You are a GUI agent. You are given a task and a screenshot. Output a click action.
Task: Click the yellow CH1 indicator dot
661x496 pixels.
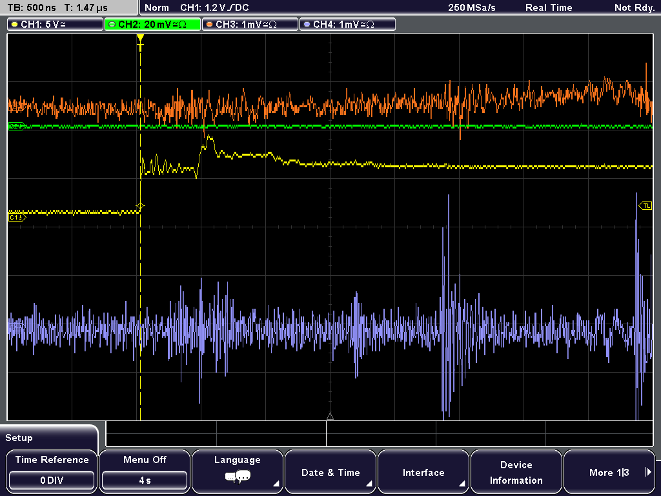[x=15, y=25]
